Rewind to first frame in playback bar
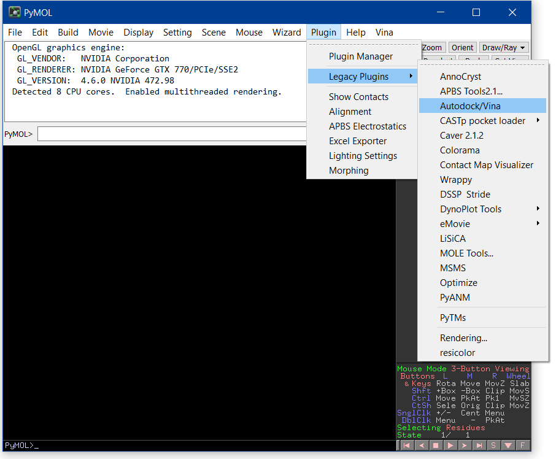 pos(407,445)
